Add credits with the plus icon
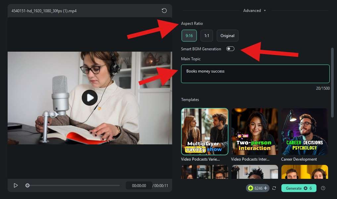This screenshot has width=337, height=199. tap(265, 188)
